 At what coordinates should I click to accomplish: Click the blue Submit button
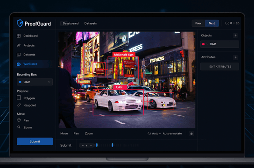coord(35,141)
